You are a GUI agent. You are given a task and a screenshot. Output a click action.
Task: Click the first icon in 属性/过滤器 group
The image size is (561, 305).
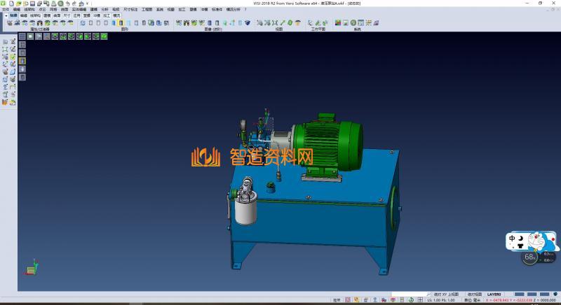coord(9,23)
